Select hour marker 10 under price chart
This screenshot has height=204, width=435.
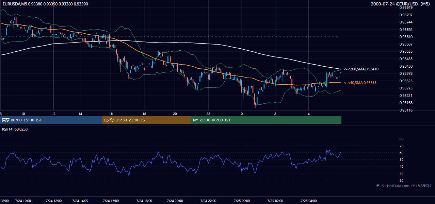(x=23, y=114)
